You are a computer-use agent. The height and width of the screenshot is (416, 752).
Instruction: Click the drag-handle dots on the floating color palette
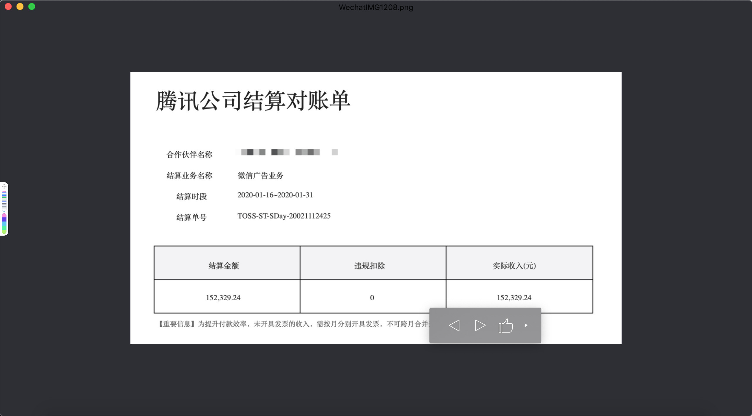click(x=4, y=186)
